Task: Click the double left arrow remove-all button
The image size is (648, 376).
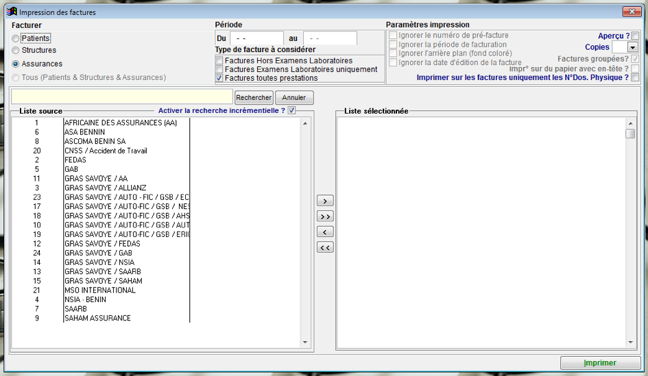Action: pyautogui.click(x=325, y=247)
